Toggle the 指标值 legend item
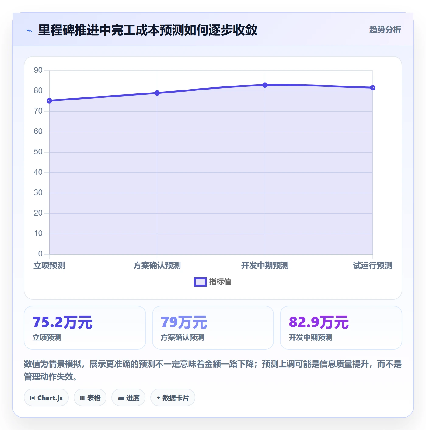The width and height of the screenshot is (426, 430). (x=213, y=282)
